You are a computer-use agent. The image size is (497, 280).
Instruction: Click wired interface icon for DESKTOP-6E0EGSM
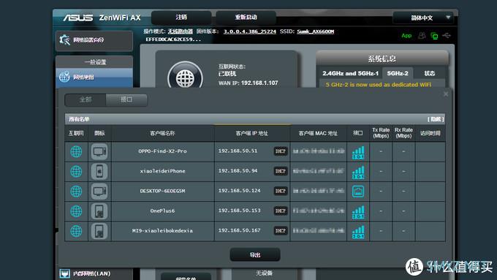(358, 192)
